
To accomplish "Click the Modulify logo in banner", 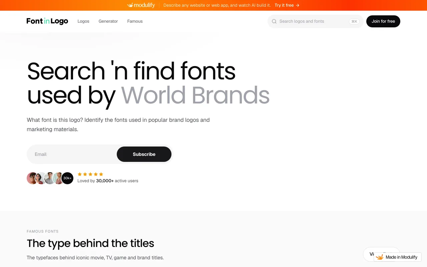I will coord(141,5).
